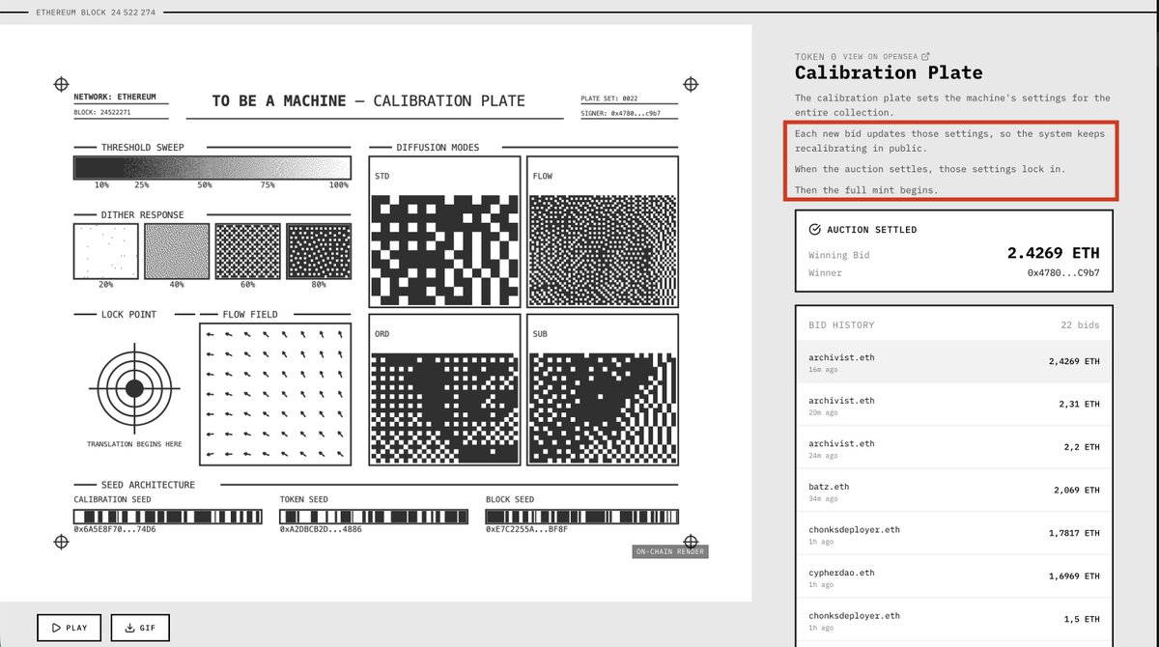Select the cypherdao.eth 1,6969 ETH bid
This screenshot has height=647, width=1159.
point(953,577)
